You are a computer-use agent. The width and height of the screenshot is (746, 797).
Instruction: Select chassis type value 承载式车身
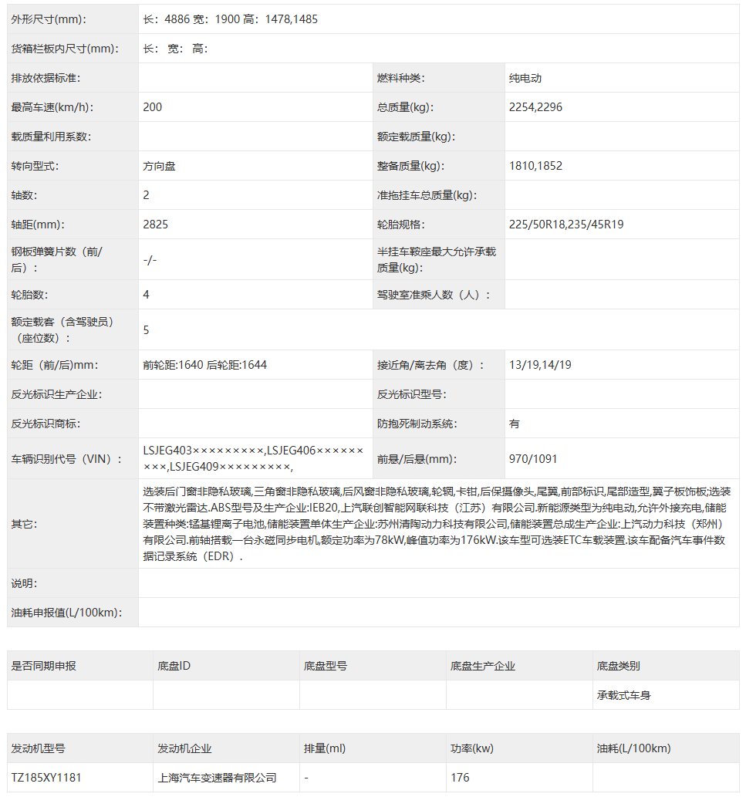point(624,695)
